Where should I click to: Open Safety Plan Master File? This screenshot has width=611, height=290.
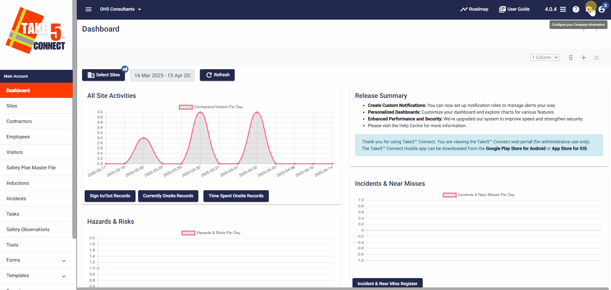click(x=36, y=168)
